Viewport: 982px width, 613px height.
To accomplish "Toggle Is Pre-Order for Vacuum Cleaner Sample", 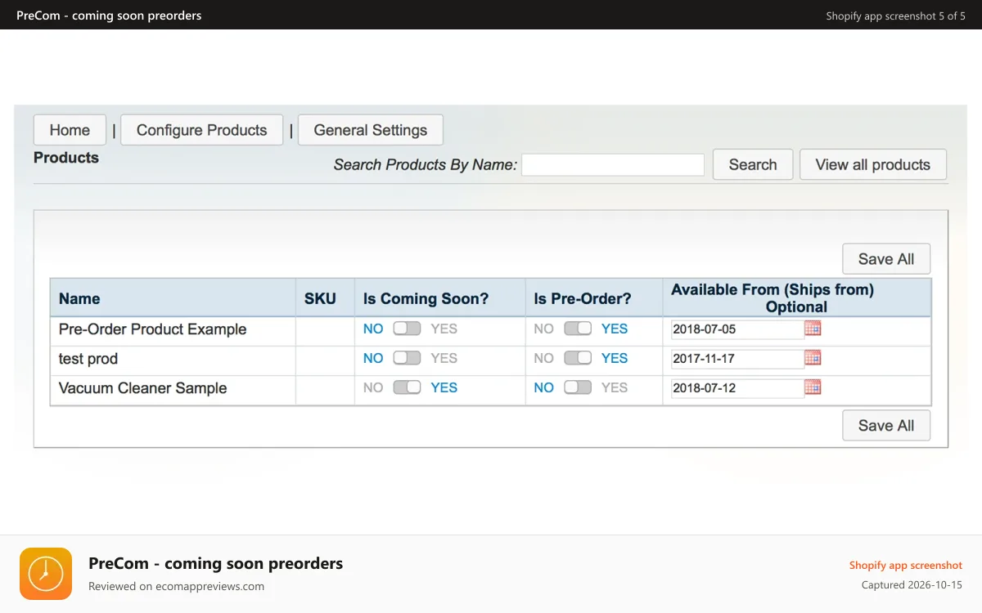I will click(578, 387).
